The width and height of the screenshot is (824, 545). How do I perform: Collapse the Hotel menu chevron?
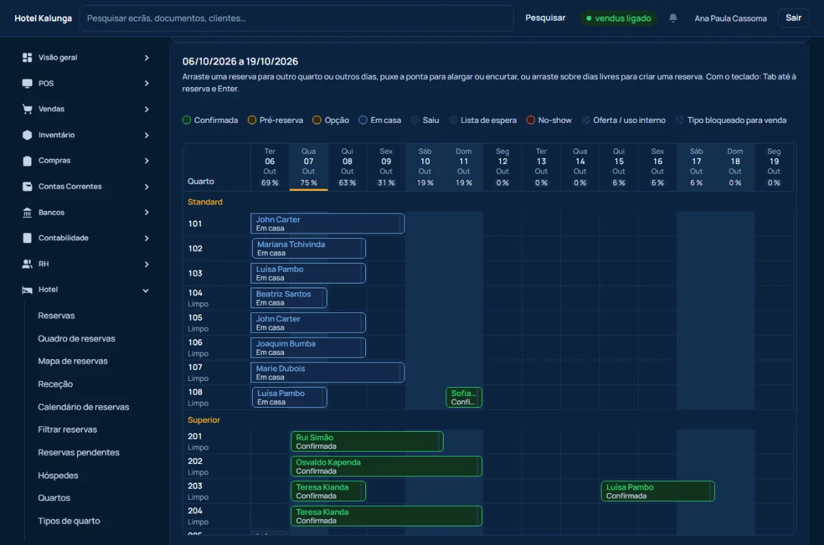[x=146, y=290]
